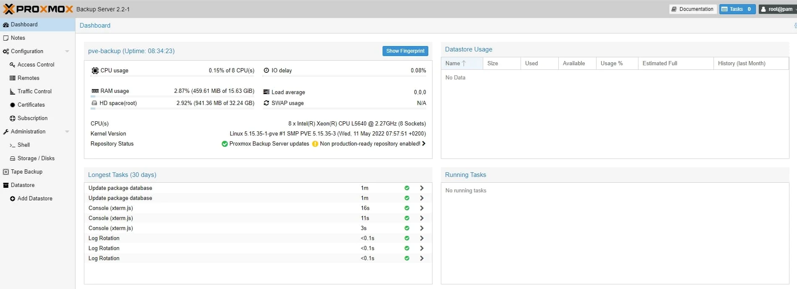Open details for the 11s Console task
The height and width of the screenshot is (289, 797).
pos(422,218)
